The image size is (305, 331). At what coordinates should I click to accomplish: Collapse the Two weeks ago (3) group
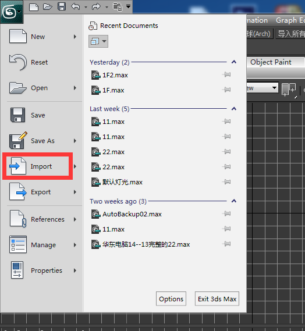[x=233, y=201]
